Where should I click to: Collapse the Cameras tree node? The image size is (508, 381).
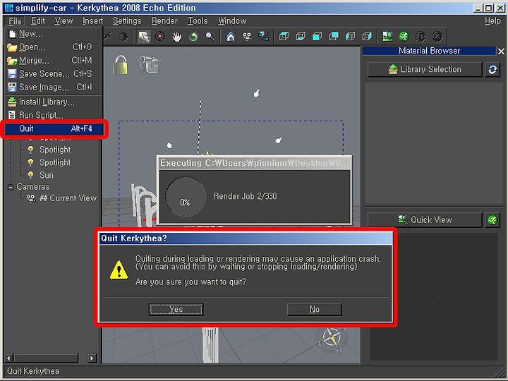11,187
